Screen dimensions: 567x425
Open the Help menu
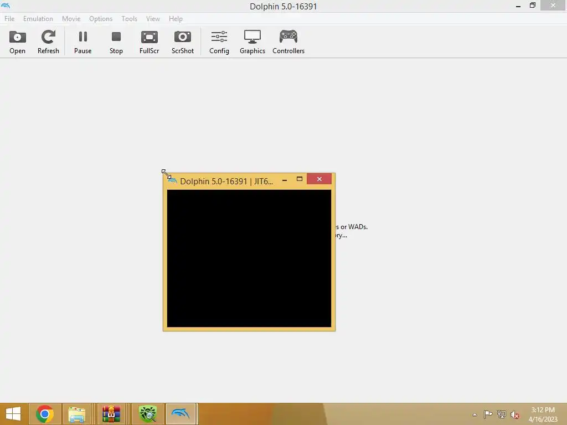176,18
